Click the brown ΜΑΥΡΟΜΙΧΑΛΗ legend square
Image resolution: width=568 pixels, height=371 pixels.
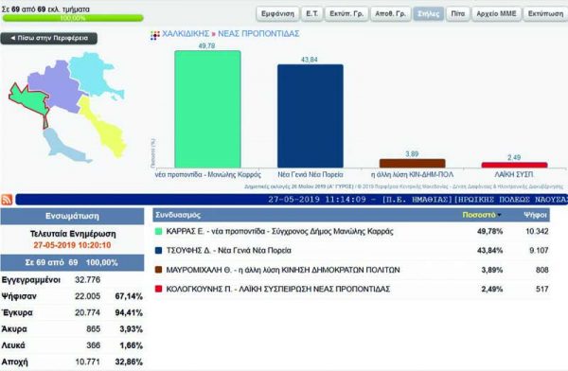point(158,270)
